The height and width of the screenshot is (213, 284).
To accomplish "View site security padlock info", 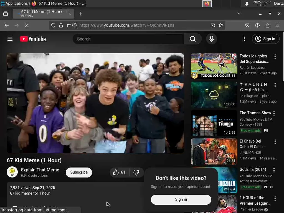I will pos(61,25).
